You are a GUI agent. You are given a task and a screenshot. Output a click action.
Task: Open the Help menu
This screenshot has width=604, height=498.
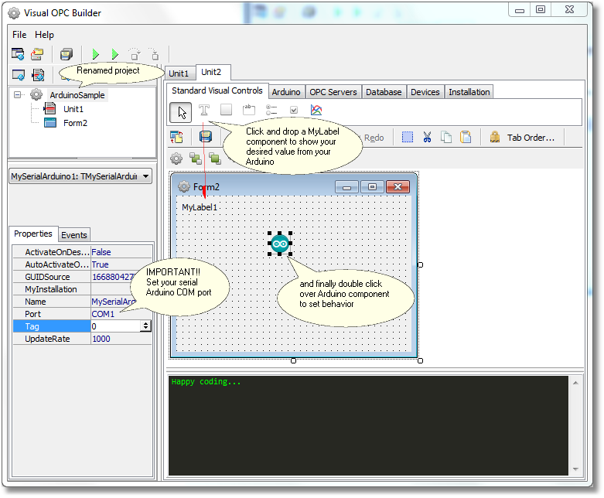click(x=44, y=35)
